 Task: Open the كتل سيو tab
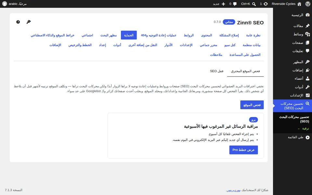[230, 45]
